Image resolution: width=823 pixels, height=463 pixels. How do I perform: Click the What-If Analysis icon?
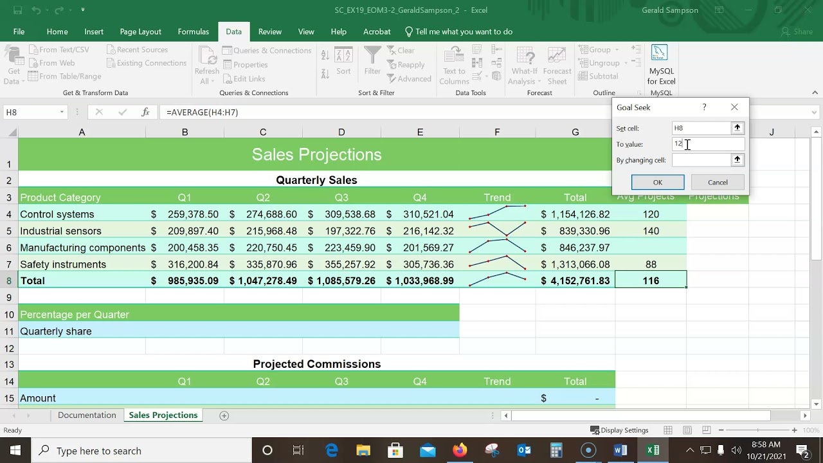(525, 55)
